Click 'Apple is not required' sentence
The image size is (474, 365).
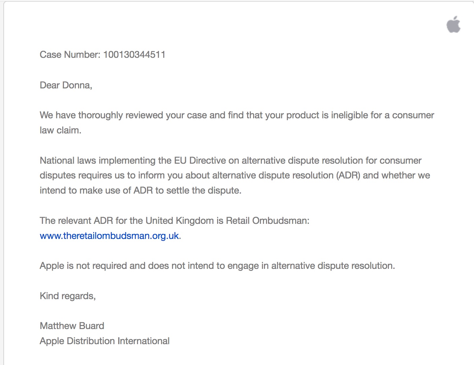click(x=83, y=266)
